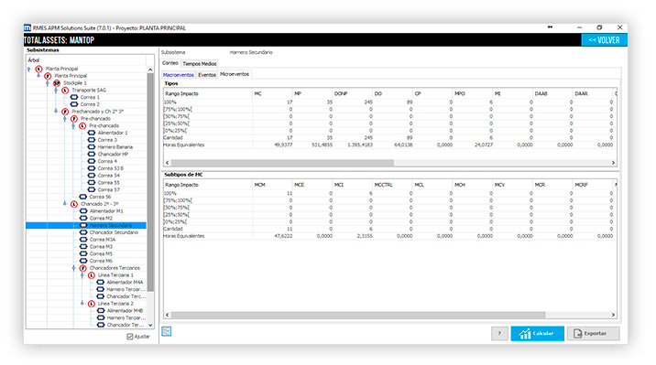Click the Planta Principal root node icon

[38, 69]
